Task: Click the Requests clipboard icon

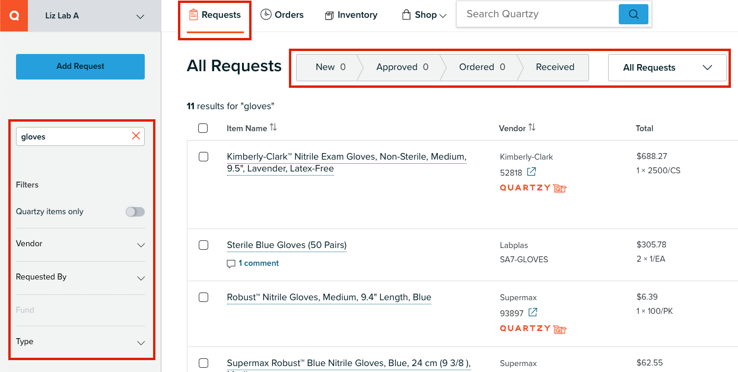Action: pyautogui.click(x=193, y=15)
